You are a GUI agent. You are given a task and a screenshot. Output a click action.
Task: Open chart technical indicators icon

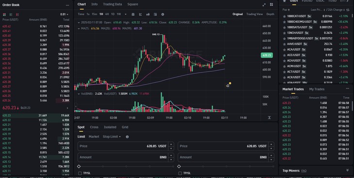point(141,14)
